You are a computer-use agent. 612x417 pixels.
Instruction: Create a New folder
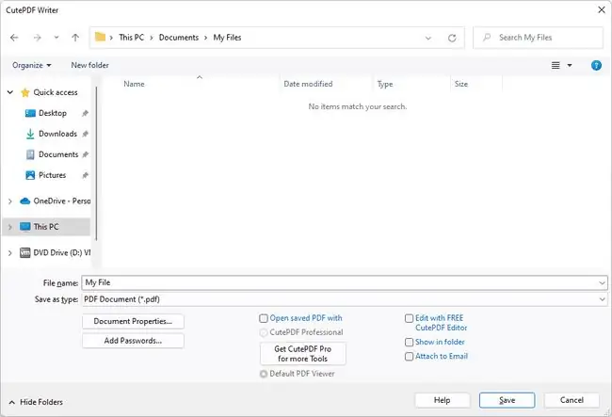[x=89, y=65]
